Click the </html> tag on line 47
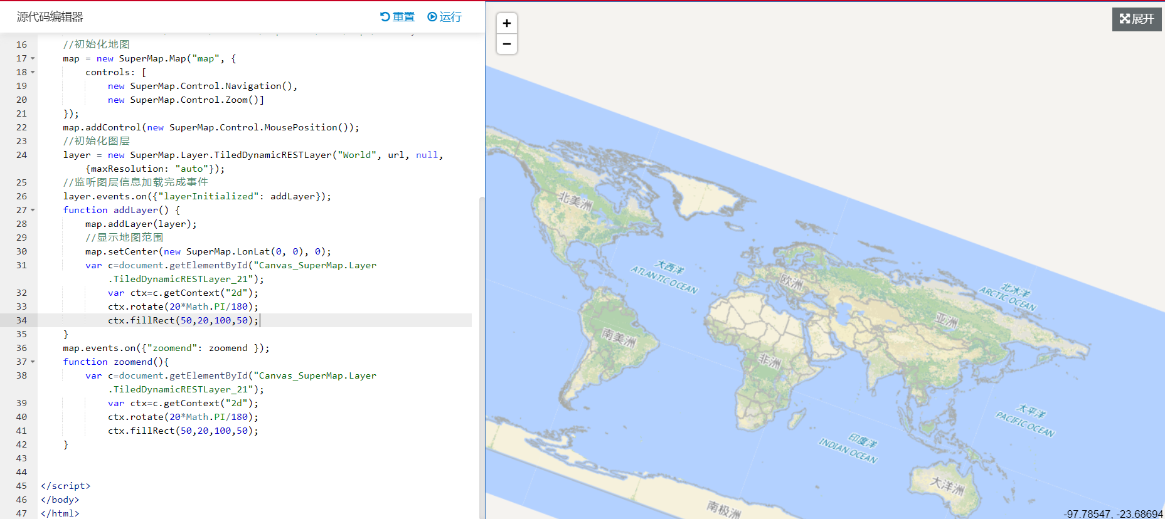The width and height of the screenshot is (1165, 519). coord(60,513)
